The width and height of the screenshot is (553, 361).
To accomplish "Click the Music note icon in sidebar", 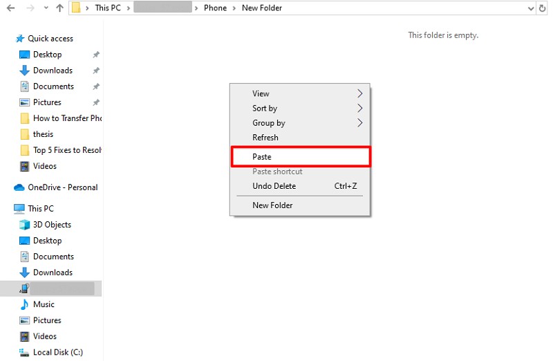I will 24,304.
